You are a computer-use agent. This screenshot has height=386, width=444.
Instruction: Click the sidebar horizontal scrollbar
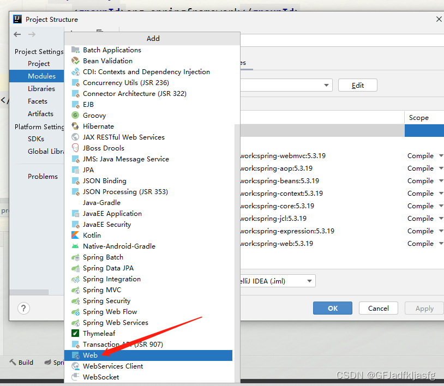[x=29, y=292]
